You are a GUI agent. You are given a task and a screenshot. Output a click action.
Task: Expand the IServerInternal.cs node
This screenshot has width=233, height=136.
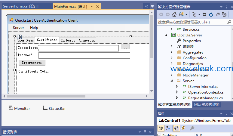177,86
